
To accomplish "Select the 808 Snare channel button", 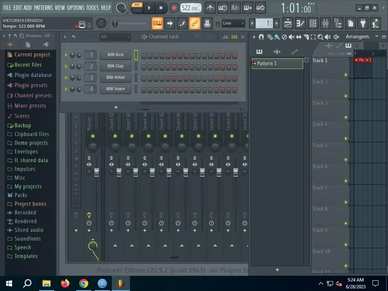I will click(x=115, y=89).
